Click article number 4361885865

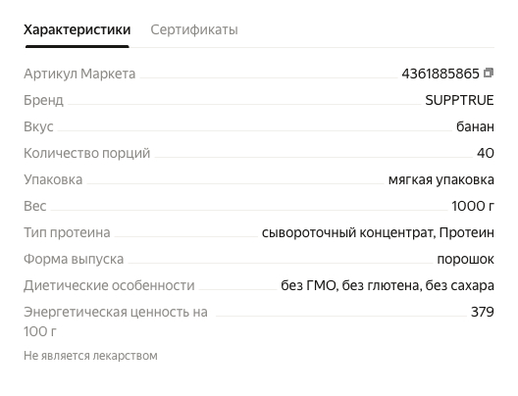point(440,74)
